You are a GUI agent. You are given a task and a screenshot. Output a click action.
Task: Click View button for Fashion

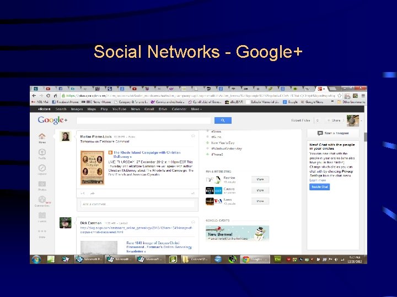coord(260,179)
